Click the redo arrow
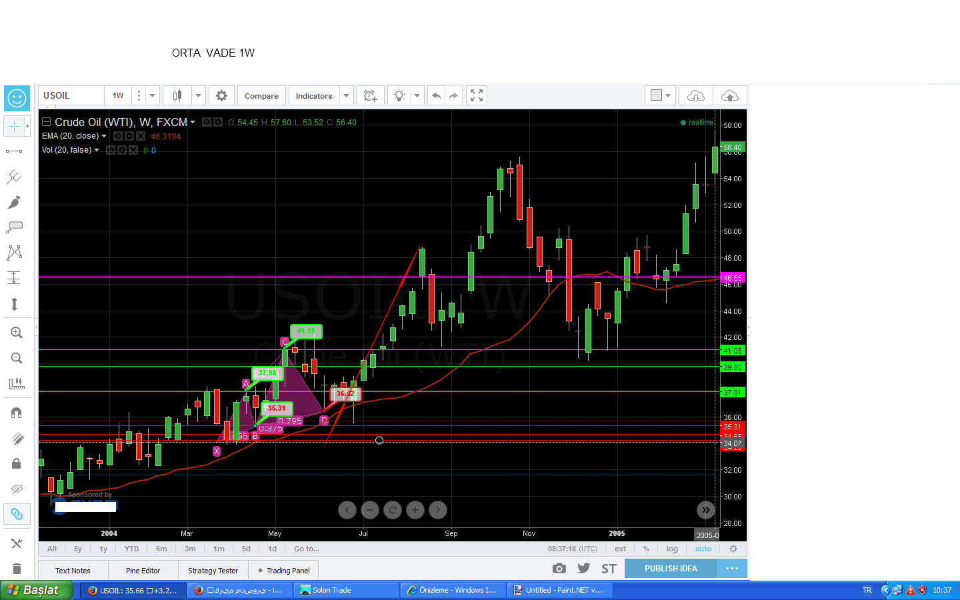 pos(453,95)
